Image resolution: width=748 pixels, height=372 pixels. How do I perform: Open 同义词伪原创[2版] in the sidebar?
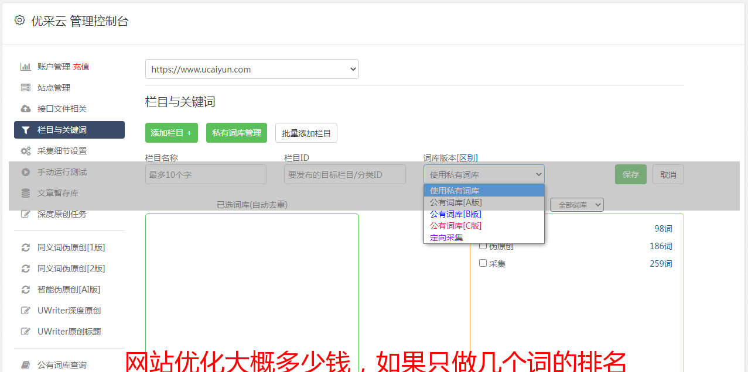pyautogui.click(x=71, y=268)
